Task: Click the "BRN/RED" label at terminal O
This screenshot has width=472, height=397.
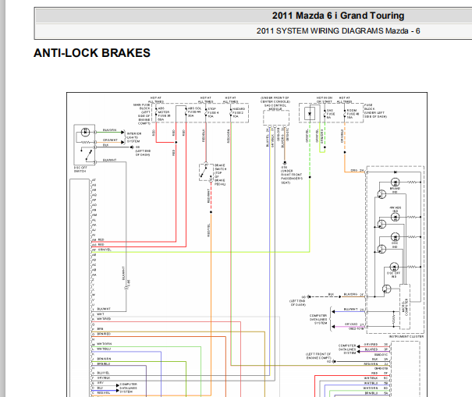Action: click(x=104, y=334)
